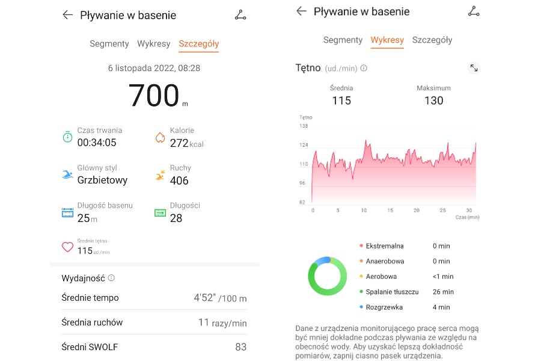Tap the heart average pulse icon

pyautogui.click(x=67, y=247)
